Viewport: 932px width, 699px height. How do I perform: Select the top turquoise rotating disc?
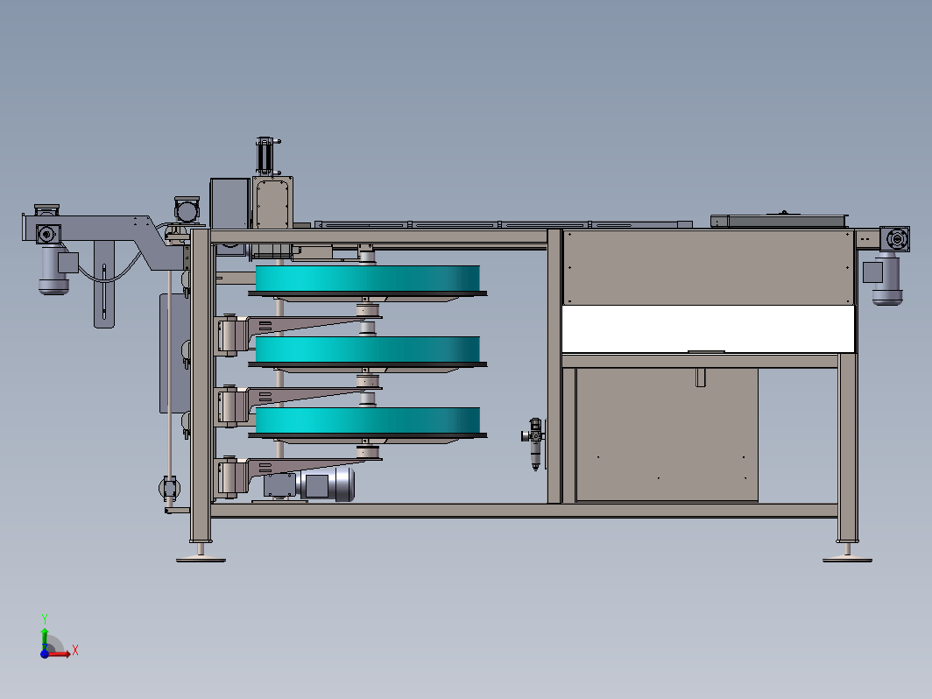pyautogui.click(x=367, y=279)
